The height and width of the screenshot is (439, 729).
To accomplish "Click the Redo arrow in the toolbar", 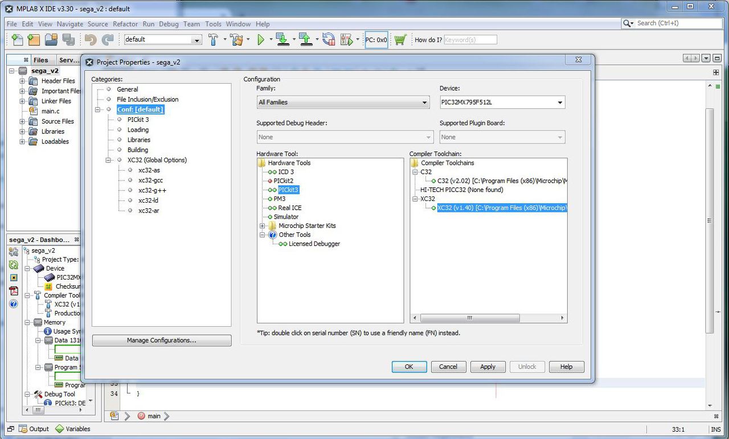I will point(108,40).
